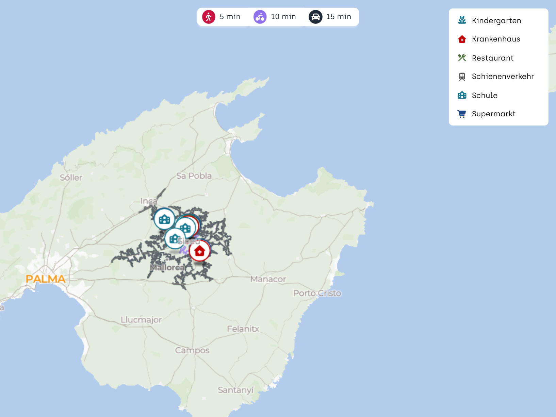The height and width of the screenshot is (417, 556).
Task: Click the car 15 min icon
Action: pos(315,17)
